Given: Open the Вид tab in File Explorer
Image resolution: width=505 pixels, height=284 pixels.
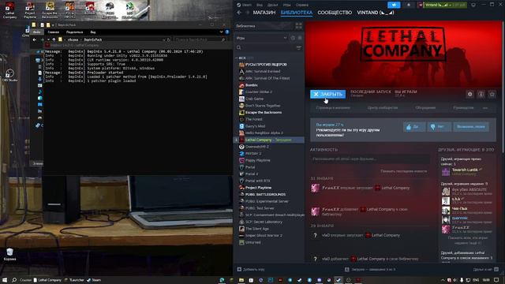Looking at the screenshot, I should (93, 32).
